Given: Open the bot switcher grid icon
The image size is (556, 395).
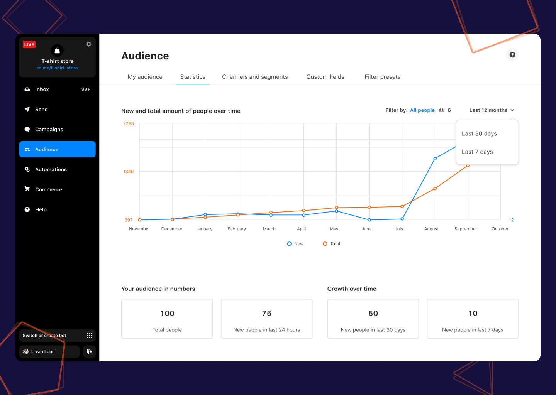Looking at the screenshot, I should tap(89, 336).
